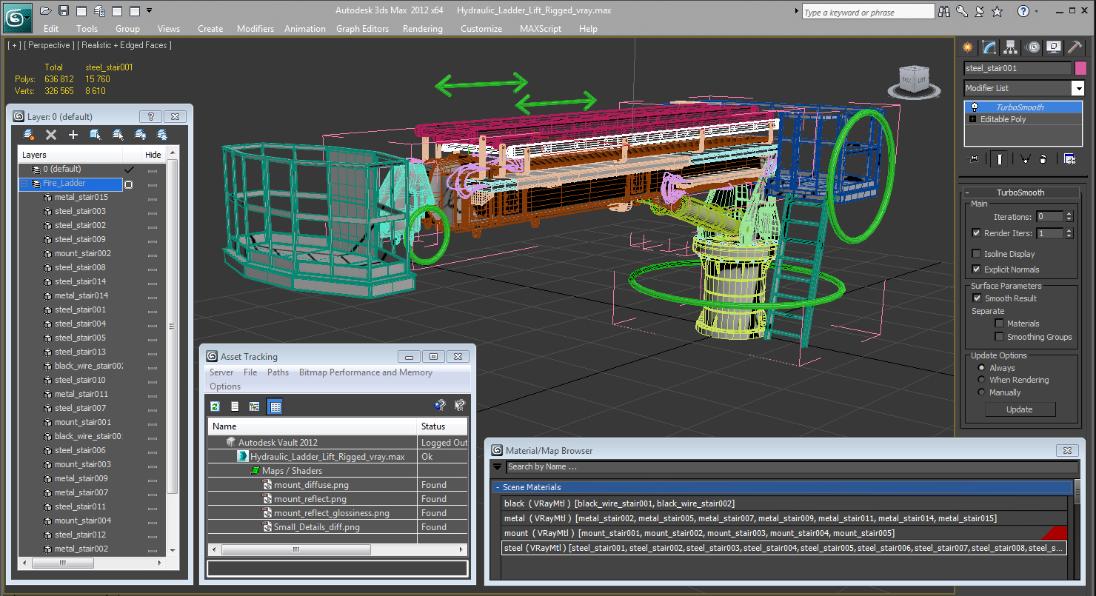Image resolution: width=1096 pixels, height=596 pixels.
Task: Collapse the TurboSmooth rollout header
Action: click(1020, 192)
